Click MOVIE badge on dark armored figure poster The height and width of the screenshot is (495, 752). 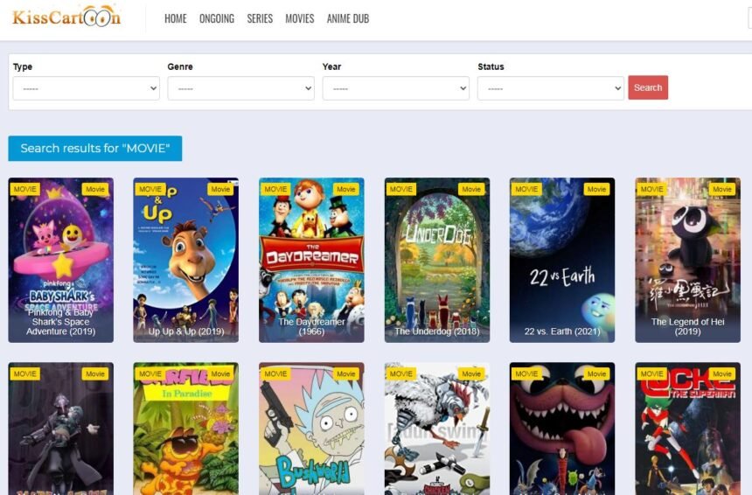[25, 373]
